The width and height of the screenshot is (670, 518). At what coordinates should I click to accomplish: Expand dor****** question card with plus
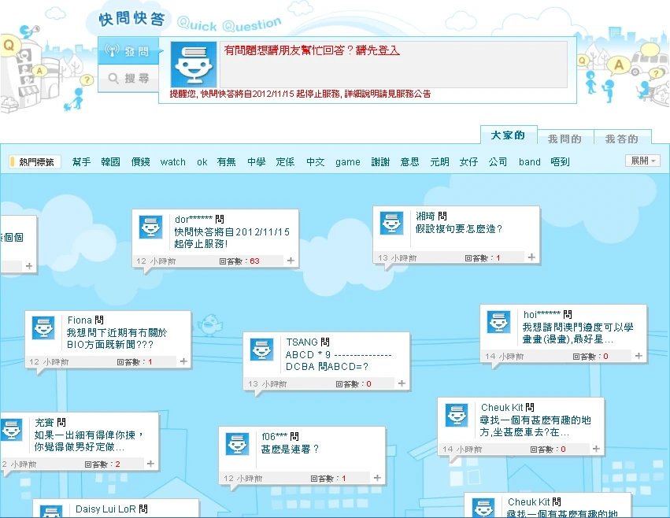pyautogui.click(x=291, y=261)
